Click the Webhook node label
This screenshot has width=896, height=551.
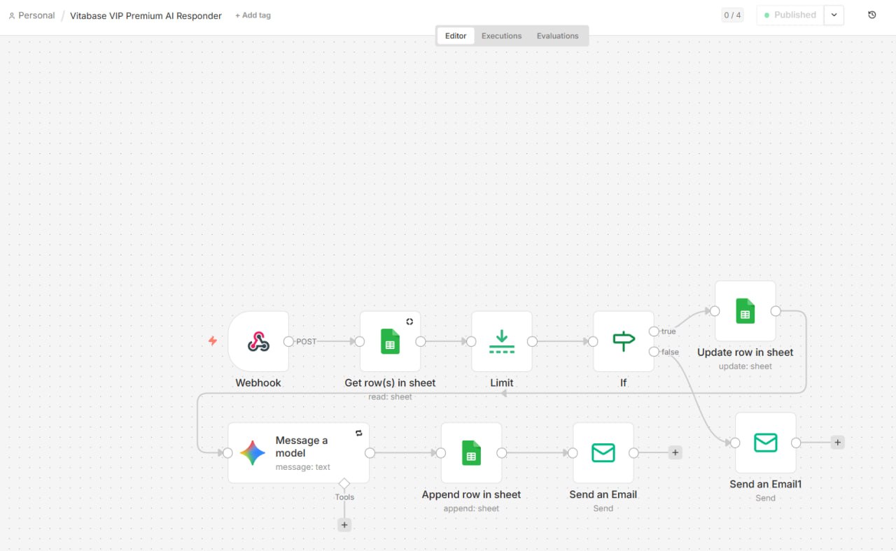pyautogui.click(x=258, y=383)
